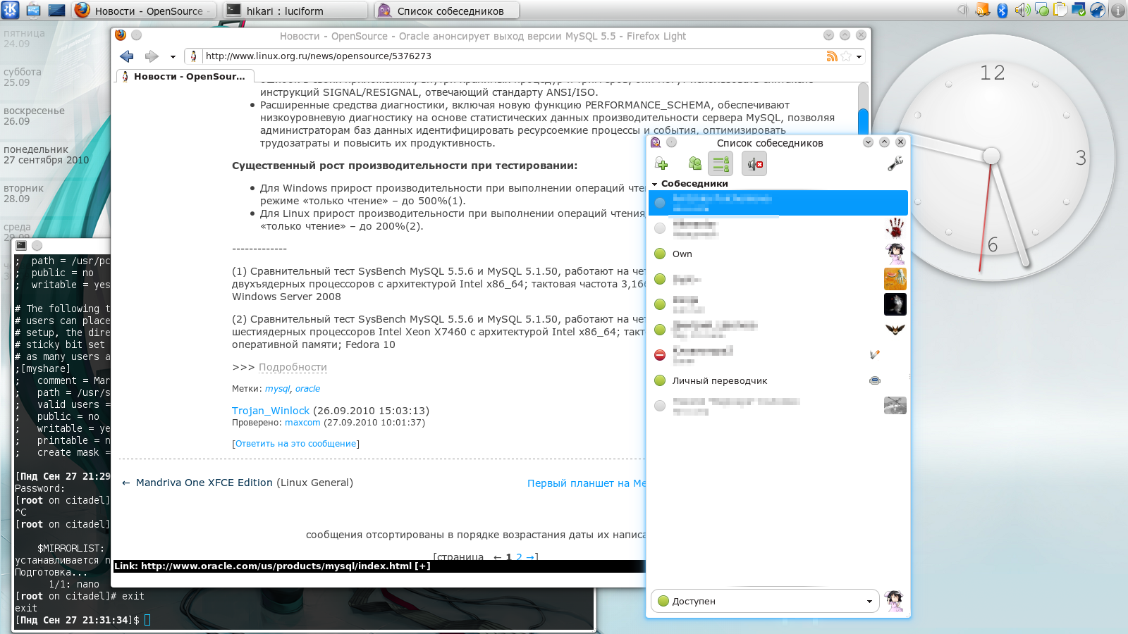Open Mandriva One XFCE Edition link

pyautogui.click(x=204, y=483)
